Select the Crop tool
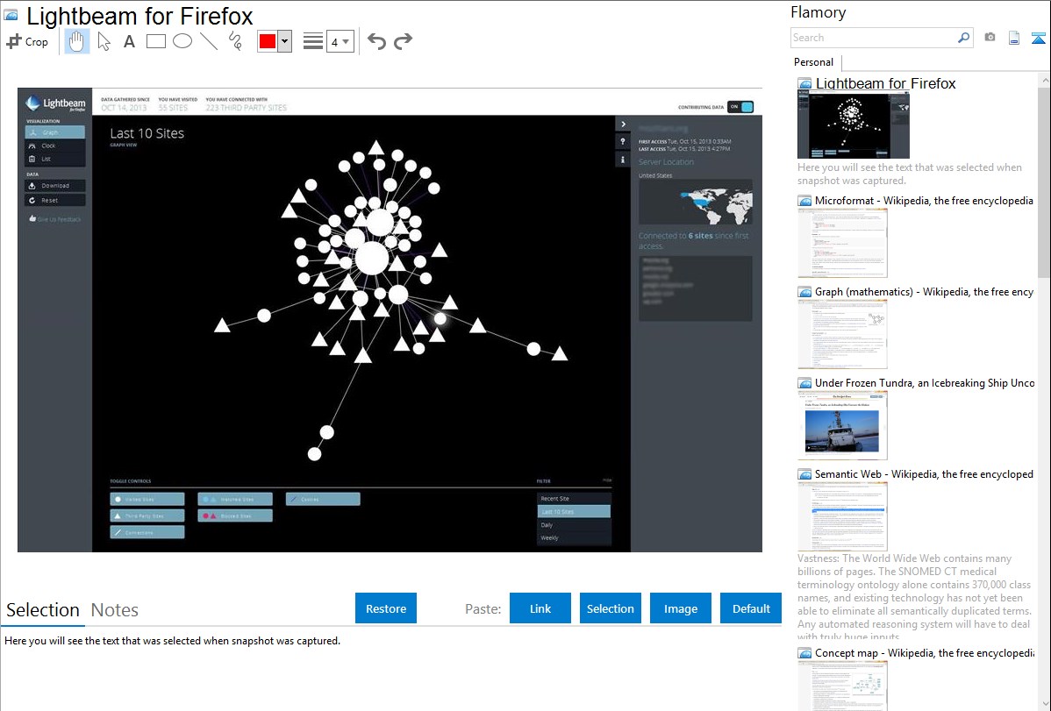Viewport: 1051px width, 711px height. [x=27, y=41]
